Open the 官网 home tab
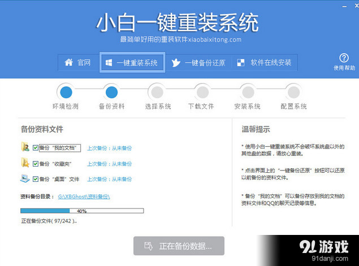359x266 pixels. coord(79,63)
